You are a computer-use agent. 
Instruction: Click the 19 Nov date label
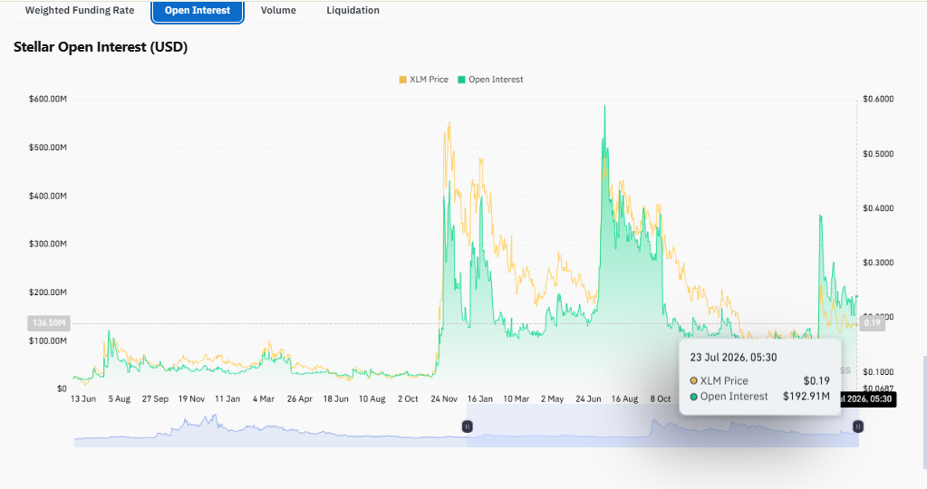pyautogui.click(x=191, y=399)
